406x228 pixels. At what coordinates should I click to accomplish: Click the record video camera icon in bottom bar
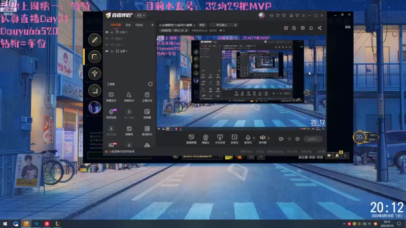281,139
